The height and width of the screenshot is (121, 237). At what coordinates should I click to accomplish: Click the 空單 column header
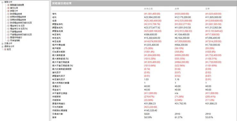coord(208,9)
